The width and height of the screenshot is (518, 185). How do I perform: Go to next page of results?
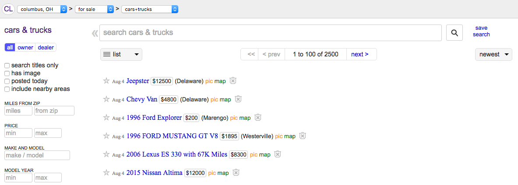click(x=360, y=54)
